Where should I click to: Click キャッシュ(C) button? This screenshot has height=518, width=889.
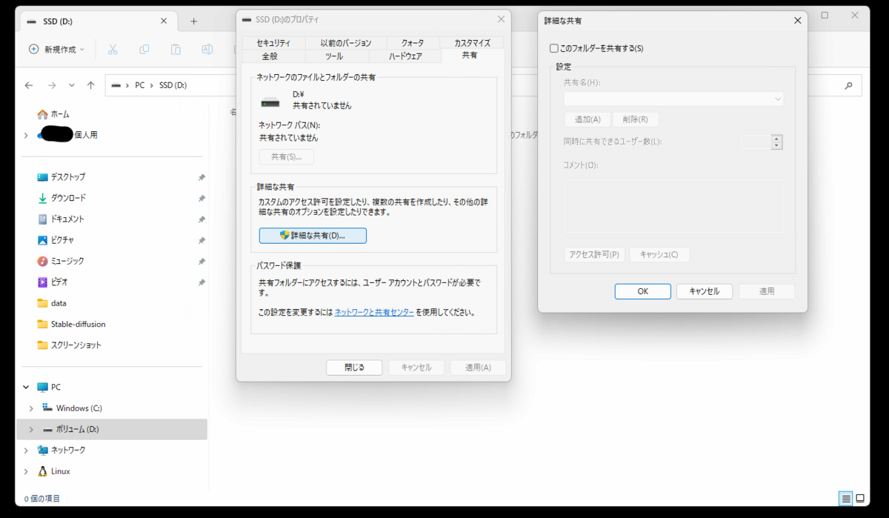click(x=659, y=254)
